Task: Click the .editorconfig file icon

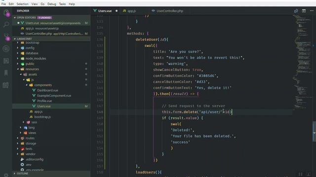Action: click(x=22, y=159)
